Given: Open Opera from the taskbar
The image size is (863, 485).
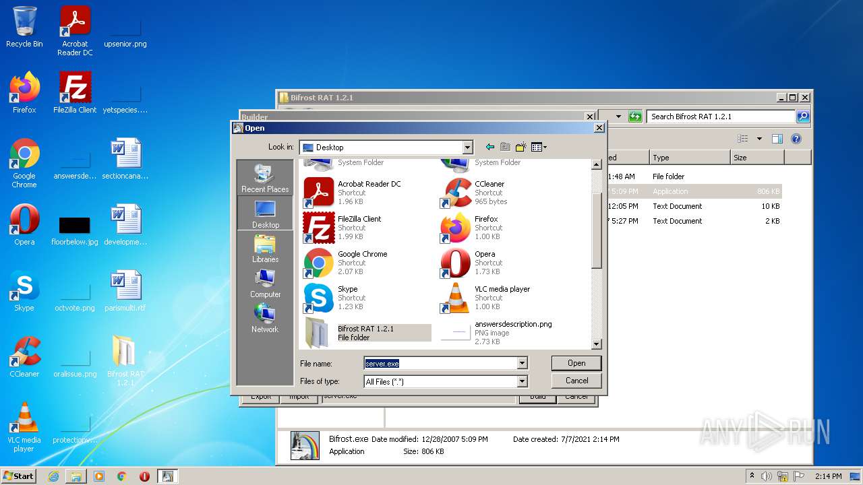Looking at the screenshot, I should pyautogui.click(x=144, y=476).
